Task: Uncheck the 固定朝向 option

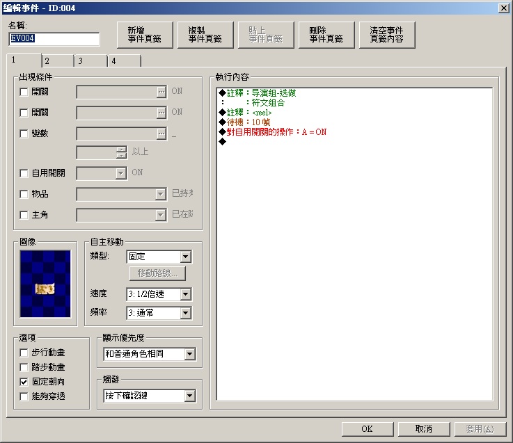Action: point(24,382)
